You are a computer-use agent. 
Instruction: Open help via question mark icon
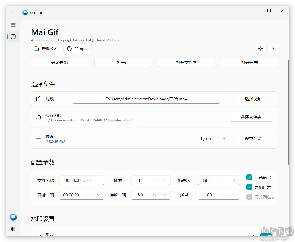[273, 48]
